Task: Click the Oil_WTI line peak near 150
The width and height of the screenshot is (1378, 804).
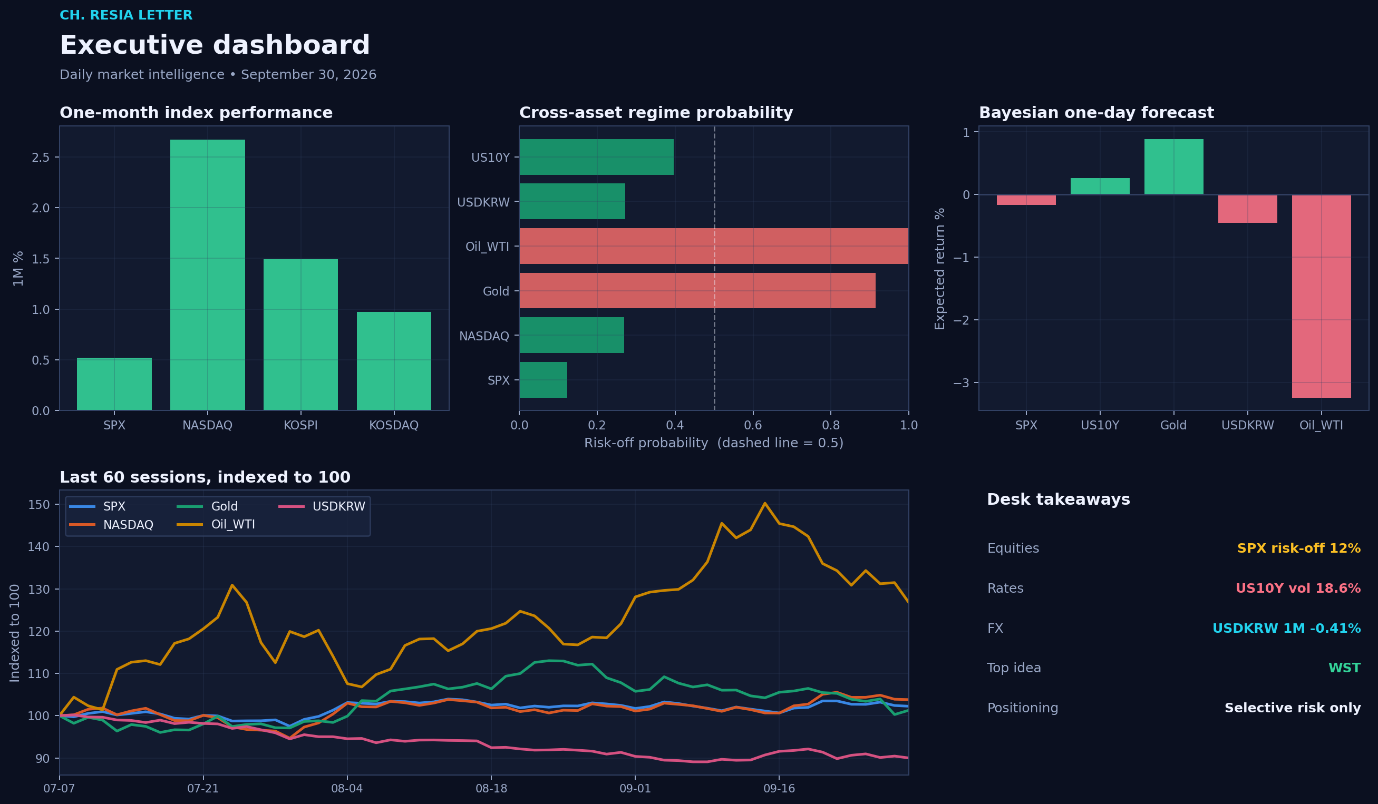Action: point(764,503)
